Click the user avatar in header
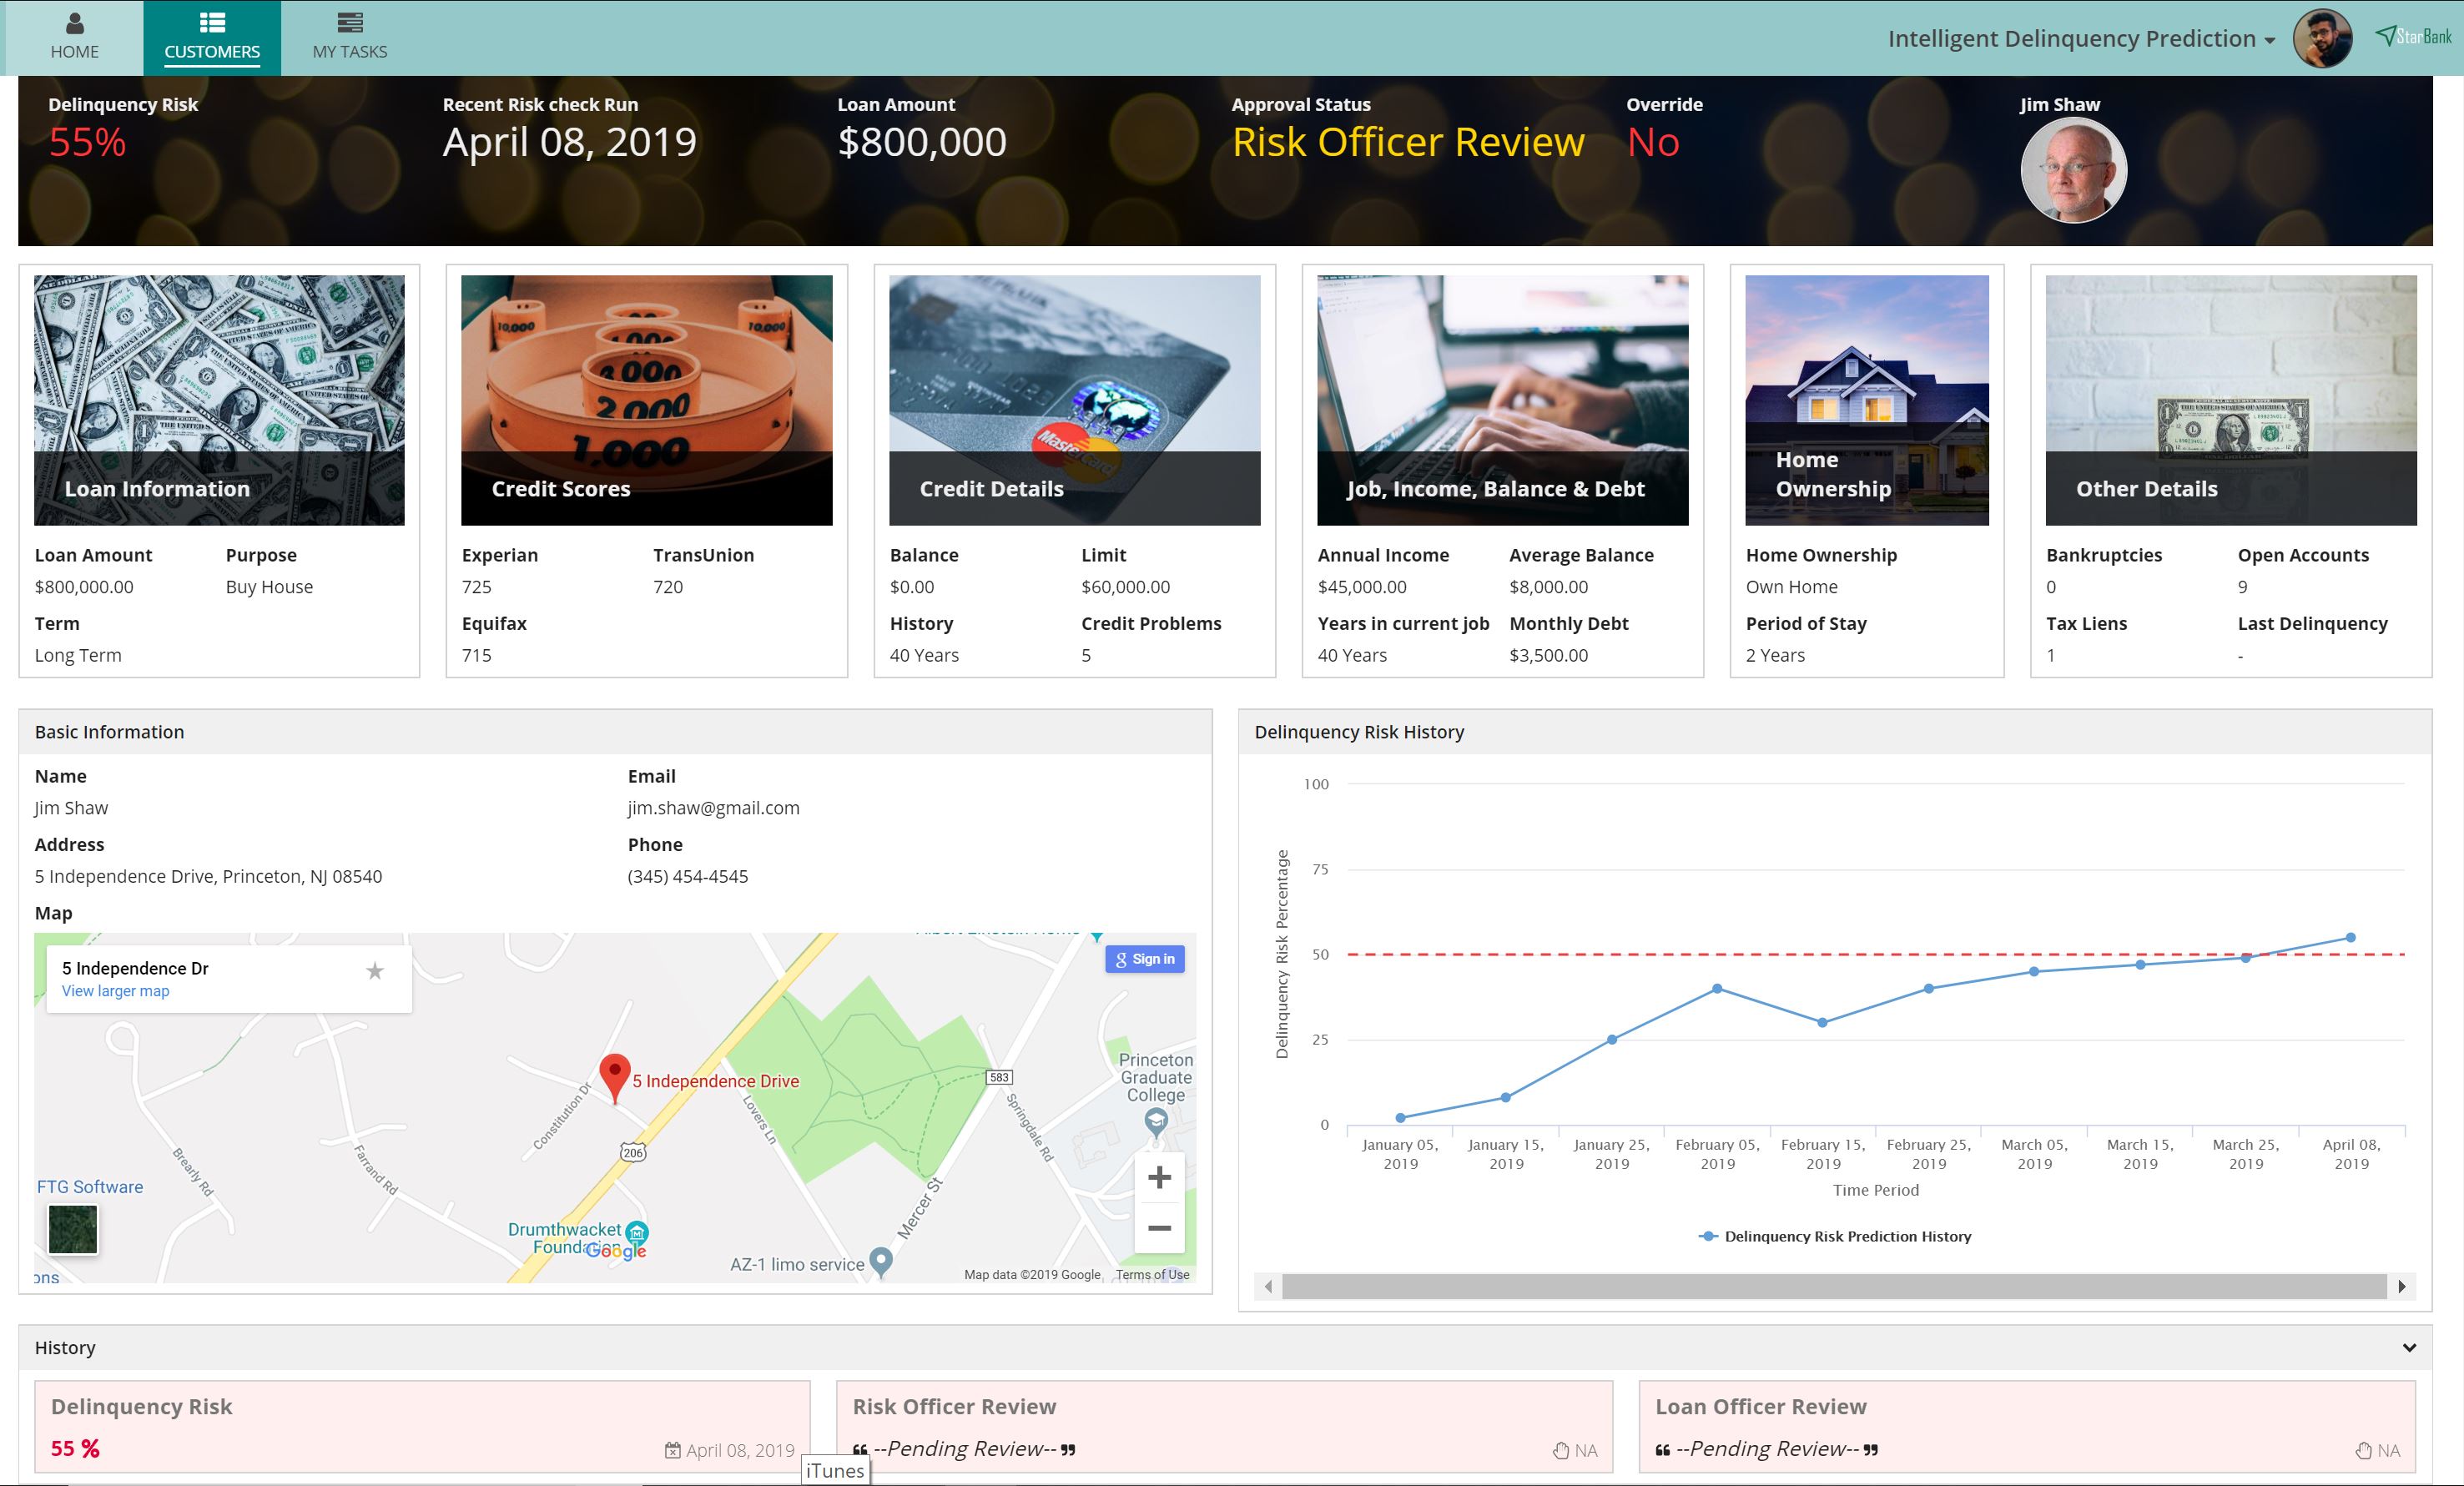 2322,39
